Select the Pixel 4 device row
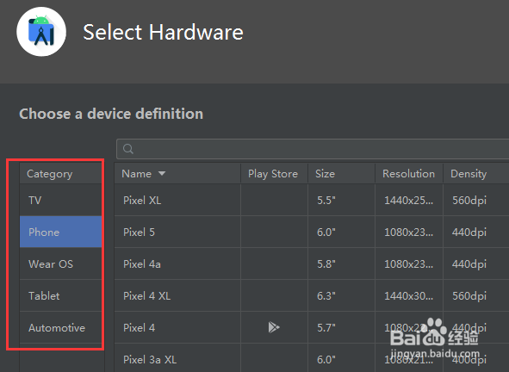 (x=312, y=327)
